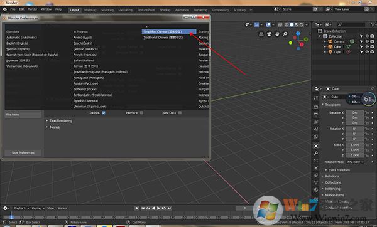Screen dimensions: 377x227
Task: Open the Rotation Mode XYZ Euler dropdown
Action: (356, 162)
